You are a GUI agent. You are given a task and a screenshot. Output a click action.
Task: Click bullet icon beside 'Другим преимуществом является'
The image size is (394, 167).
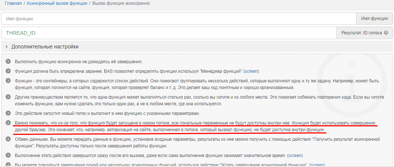(x=9, y=97)
